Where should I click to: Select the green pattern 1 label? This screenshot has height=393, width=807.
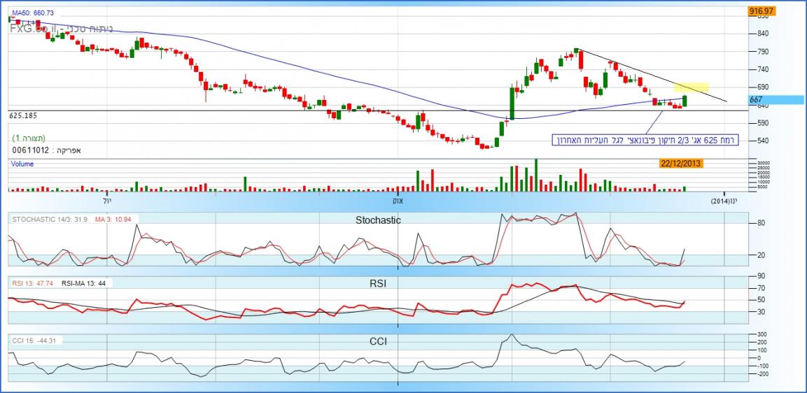coord(29,138)
